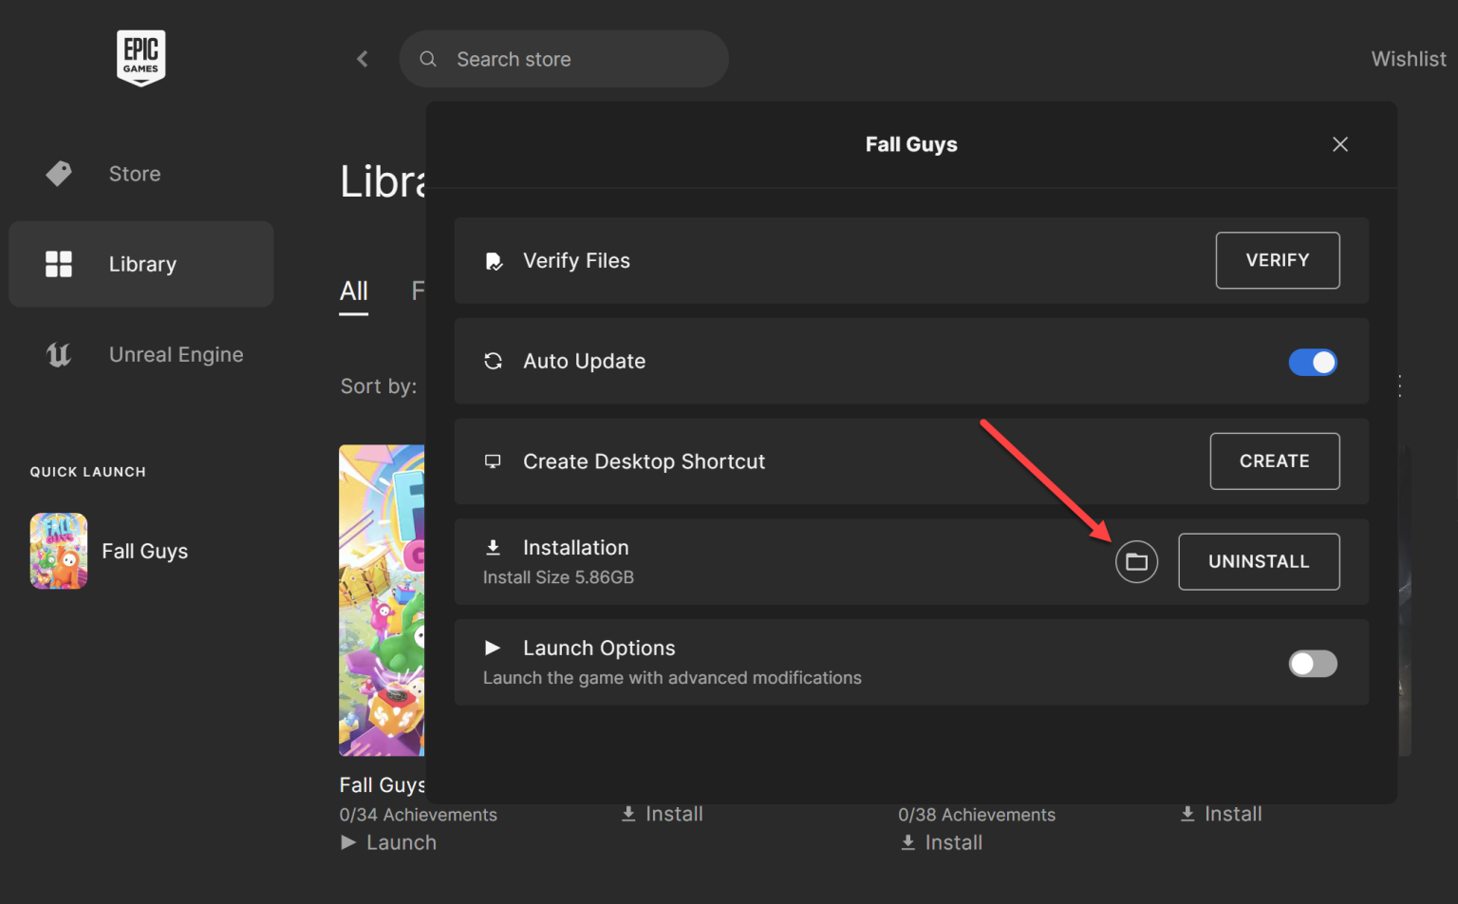Click the 0/34 Achievements text
This screenshot has height=904, width=1458.
[419, 815]
